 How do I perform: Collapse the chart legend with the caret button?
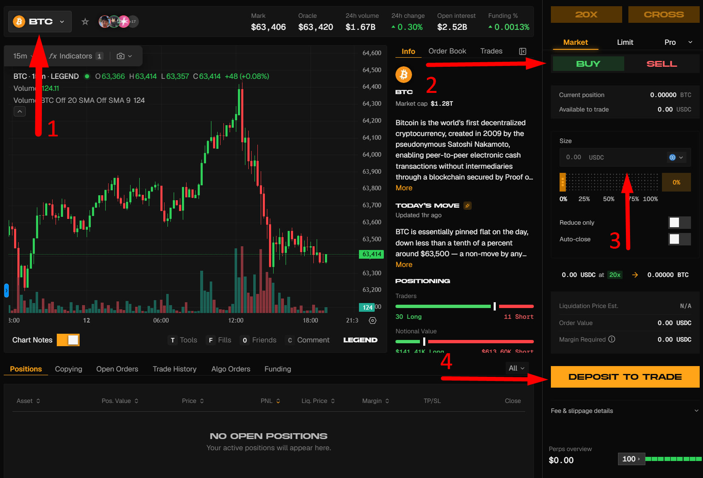click(x=19, y=111)
